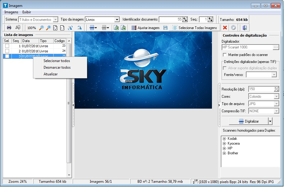Viewport: 284px width, 187px height.
Task: Click the print icon in toolbar
Action: tap(9, 28)
